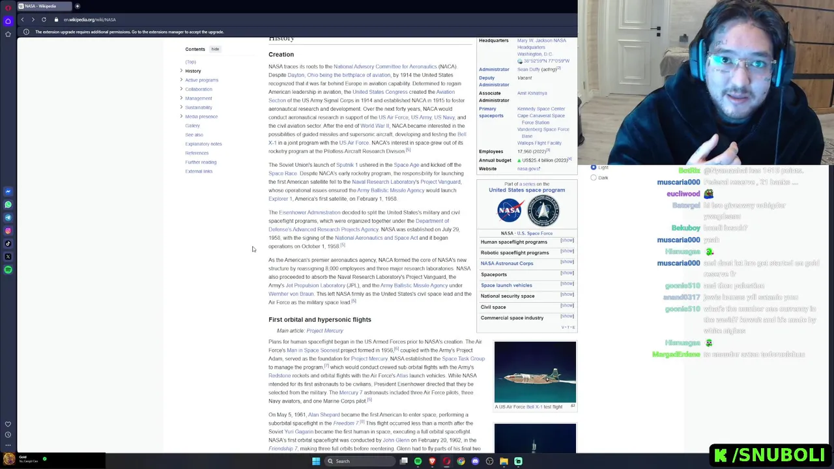Open a new browser tab with plus button
834x469 pixels.
coord(77,6)
